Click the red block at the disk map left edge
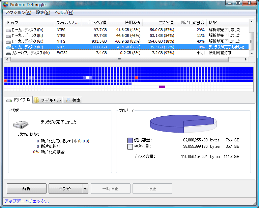The height and width of the screenshot is (208, 259). pyautogui.click(x=6, y=81)
